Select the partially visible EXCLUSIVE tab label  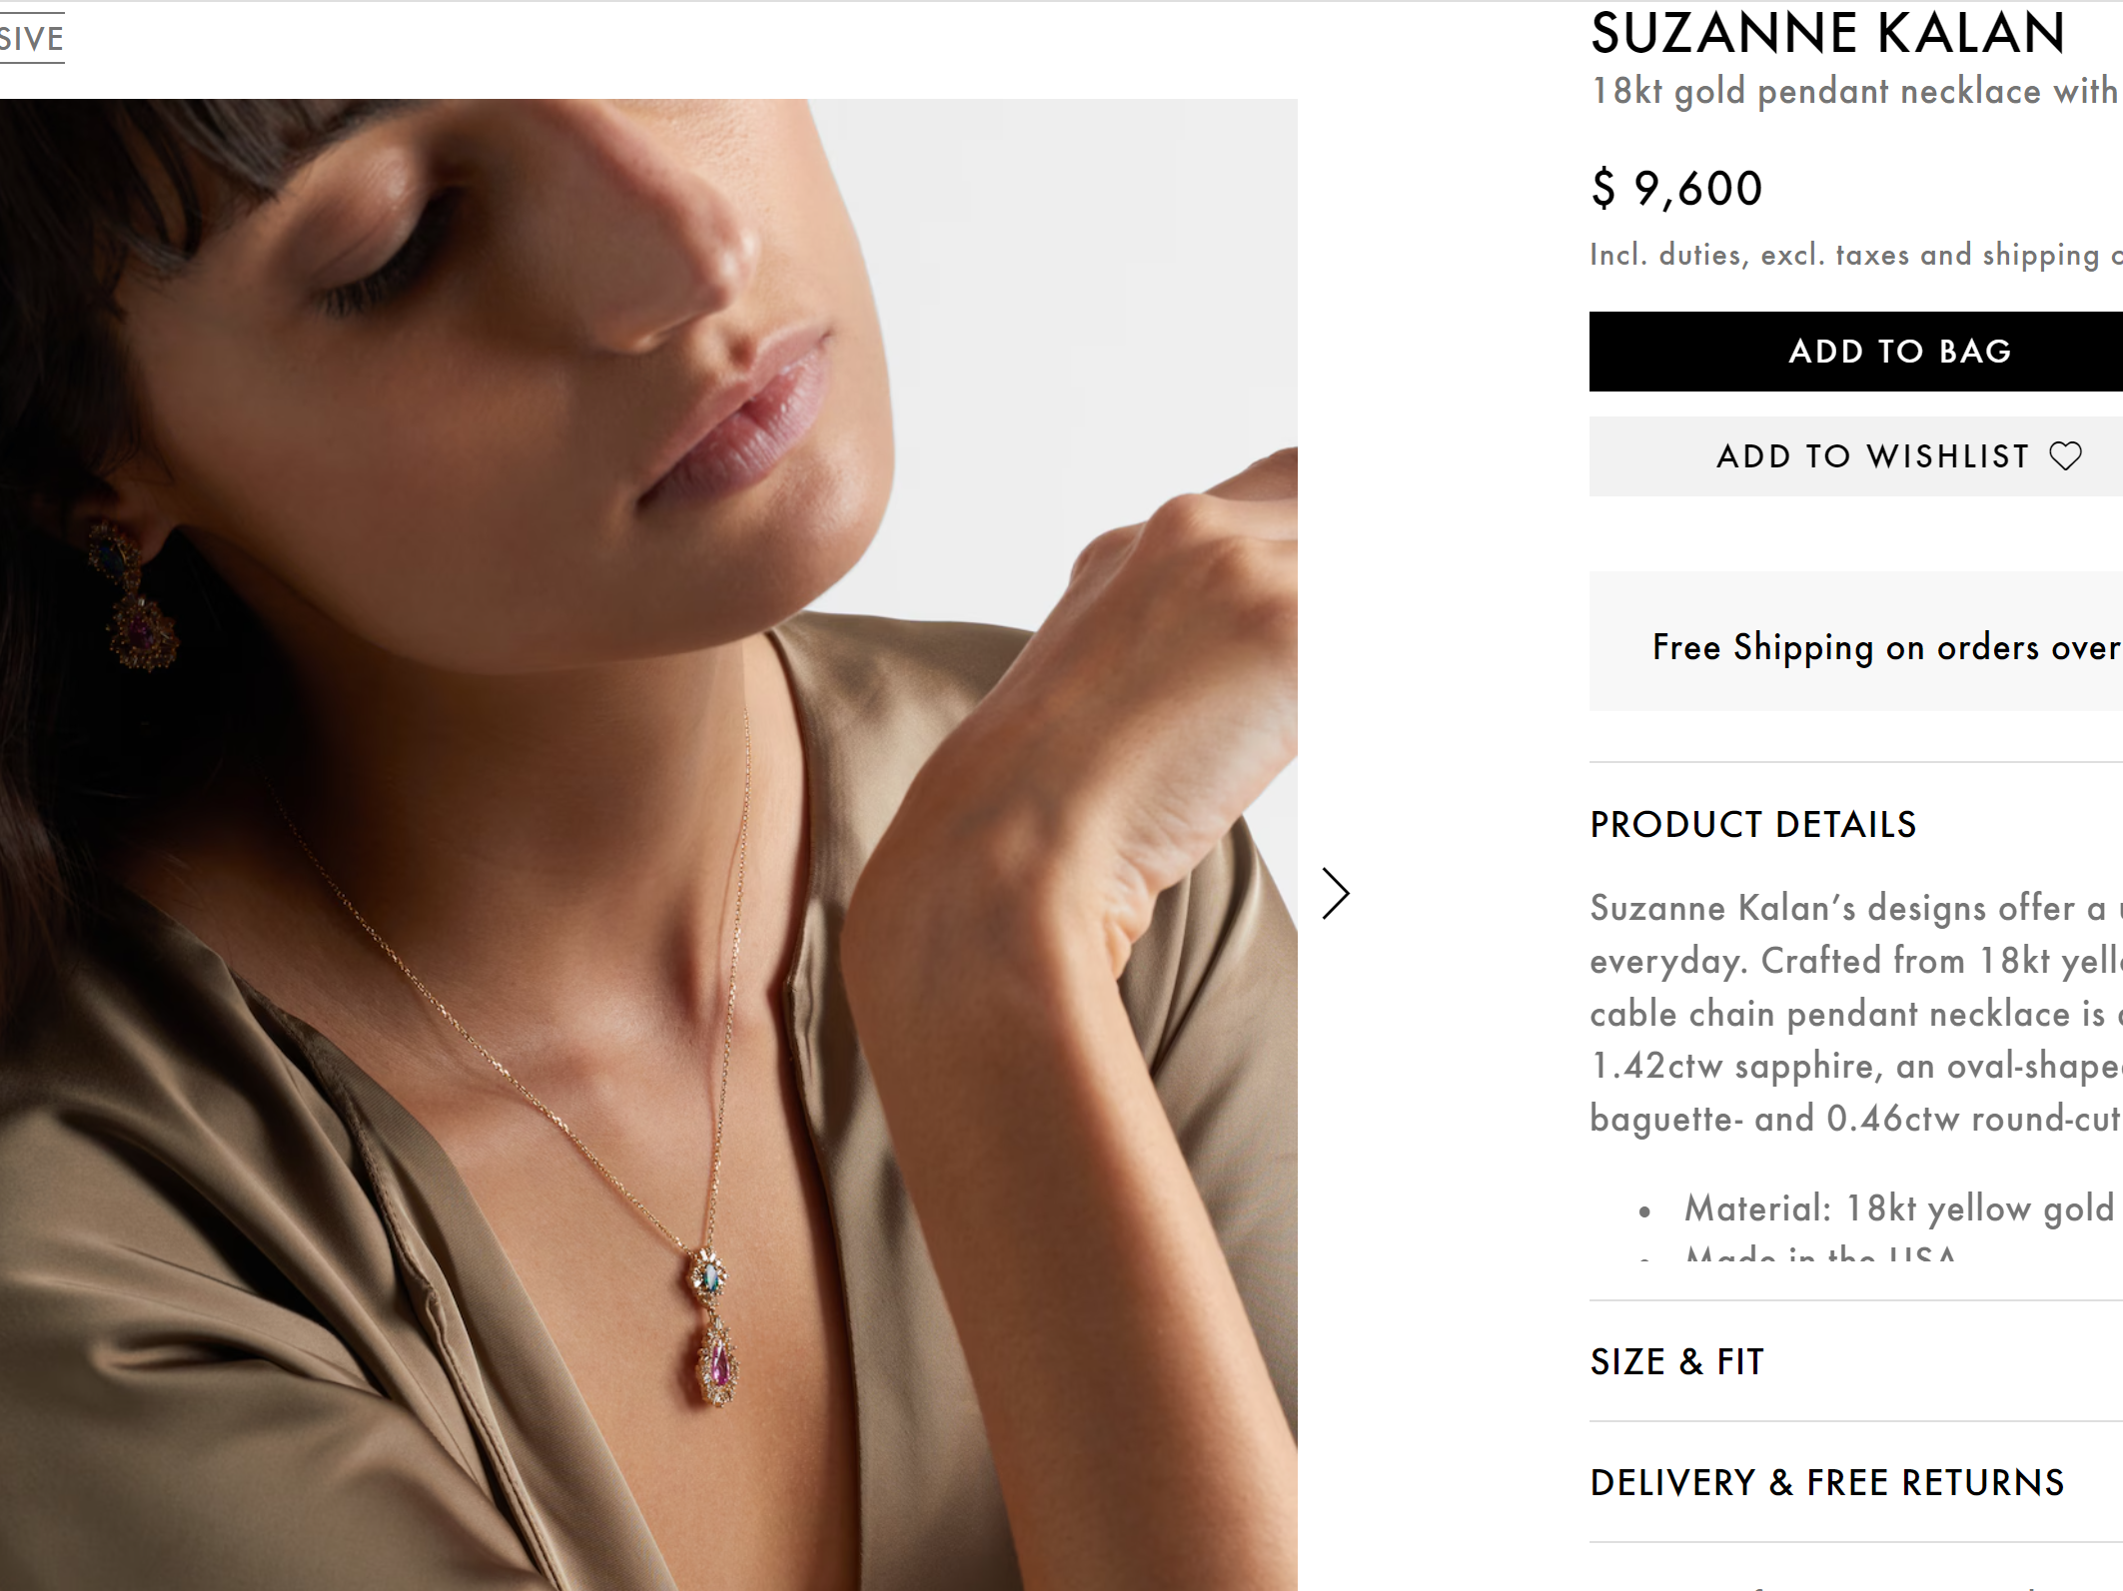[32, 39]
